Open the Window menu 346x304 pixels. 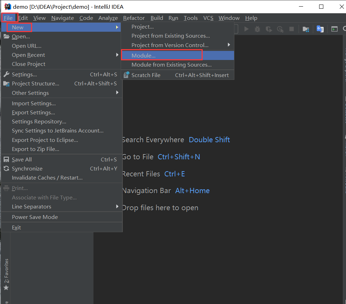point(229,18)
